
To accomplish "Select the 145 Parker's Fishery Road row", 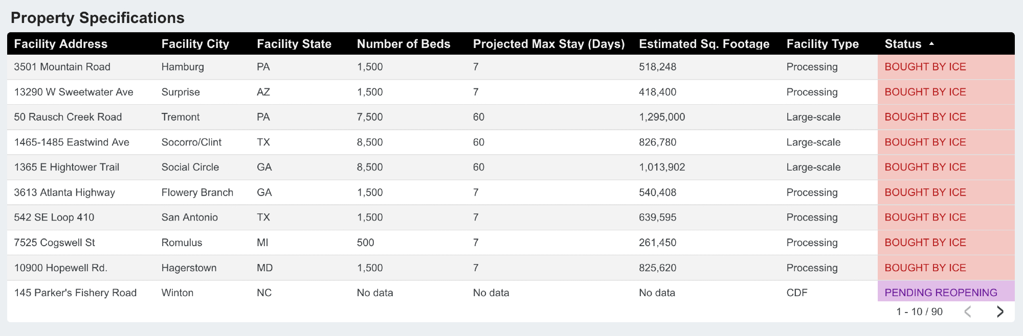I will (75, 293).
